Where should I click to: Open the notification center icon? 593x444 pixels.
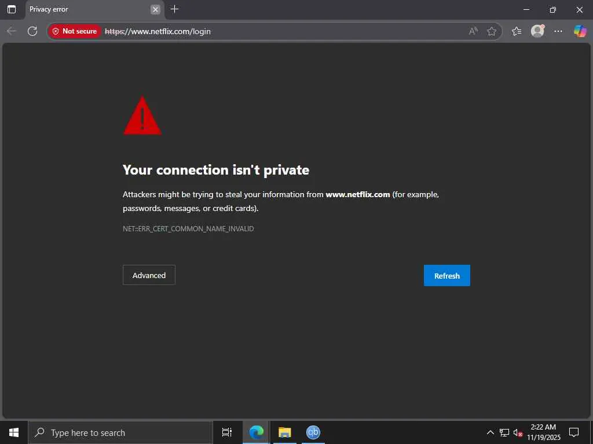pos(574,432)
